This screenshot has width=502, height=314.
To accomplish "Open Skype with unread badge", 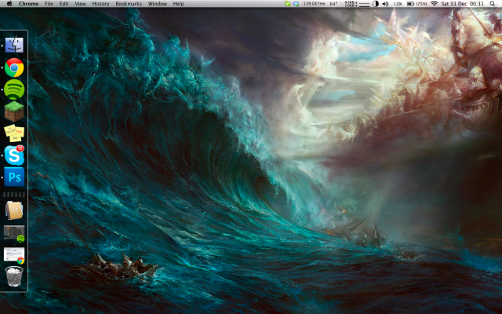I will 14,155.
